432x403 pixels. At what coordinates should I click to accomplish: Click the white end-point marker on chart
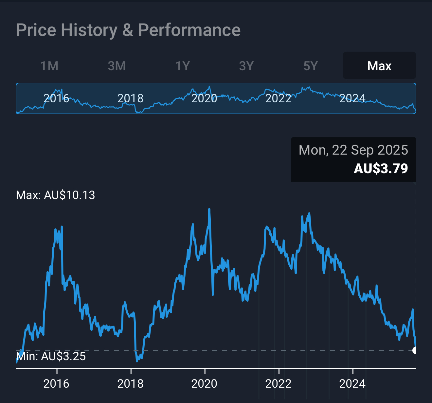pos(415,350)
